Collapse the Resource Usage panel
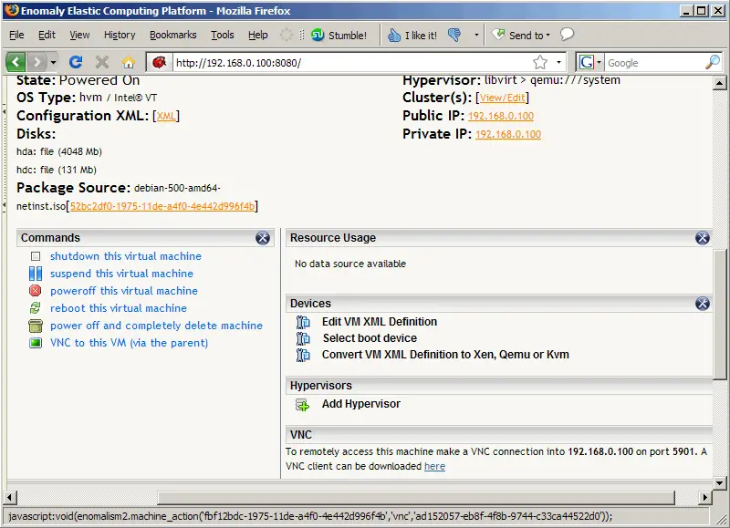The image size is (730, 528). point(702,238)
